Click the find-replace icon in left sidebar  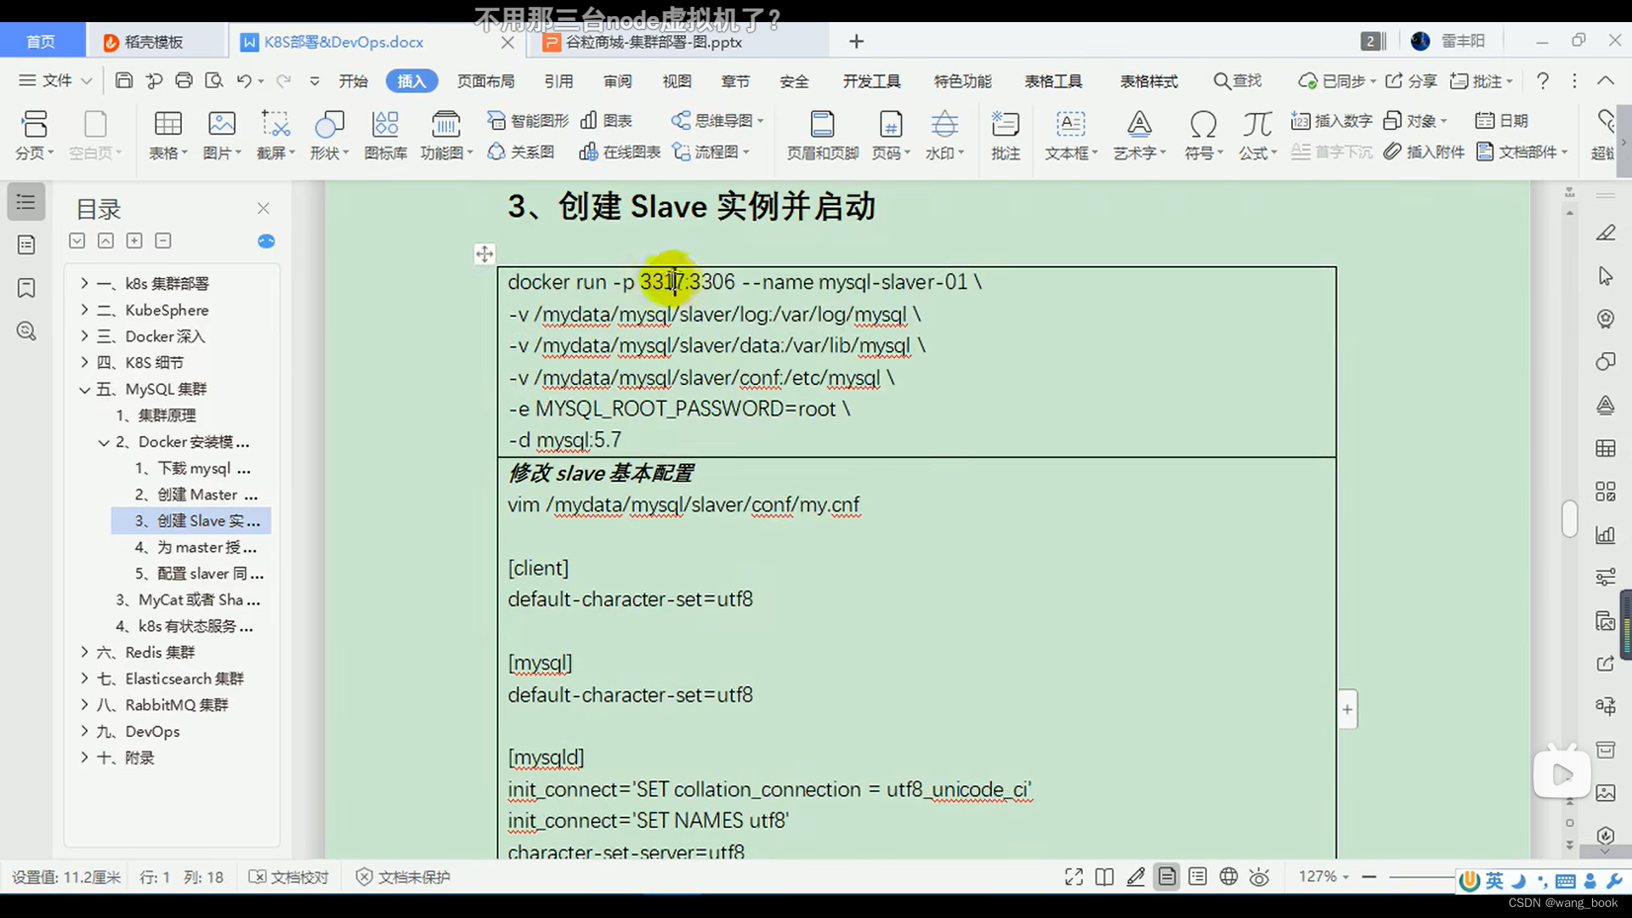click(26, 331)
